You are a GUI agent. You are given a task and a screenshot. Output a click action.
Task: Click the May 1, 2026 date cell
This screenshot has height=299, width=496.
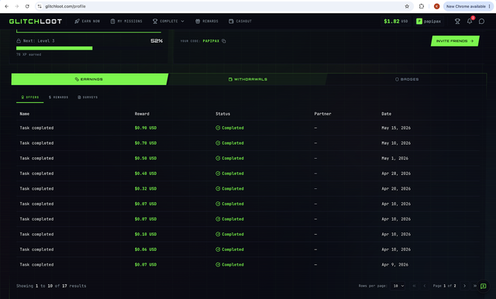click(x=394, y=158)
